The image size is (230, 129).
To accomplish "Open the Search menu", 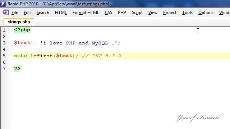I will pyautogui.click(x=43, y=13).
